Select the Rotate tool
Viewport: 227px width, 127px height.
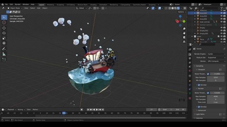pos(4,33)
